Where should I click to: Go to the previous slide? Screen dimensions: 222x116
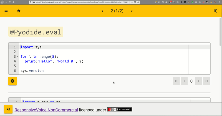click(x=102, y=11)
